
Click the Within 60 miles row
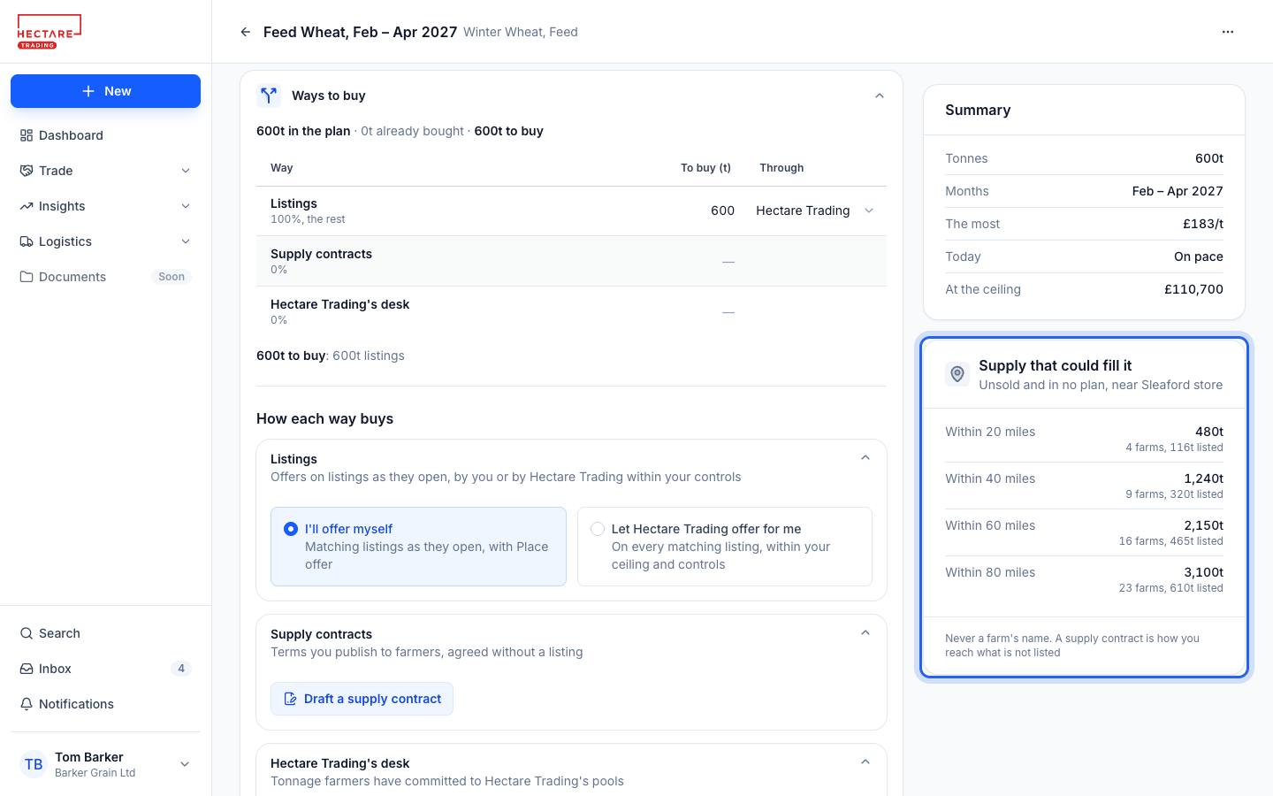(x=1084, y=532)
